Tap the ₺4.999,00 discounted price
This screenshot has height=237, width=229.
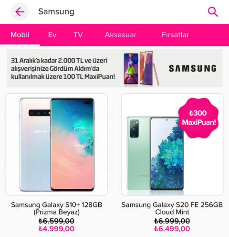(x=56, y=229)
